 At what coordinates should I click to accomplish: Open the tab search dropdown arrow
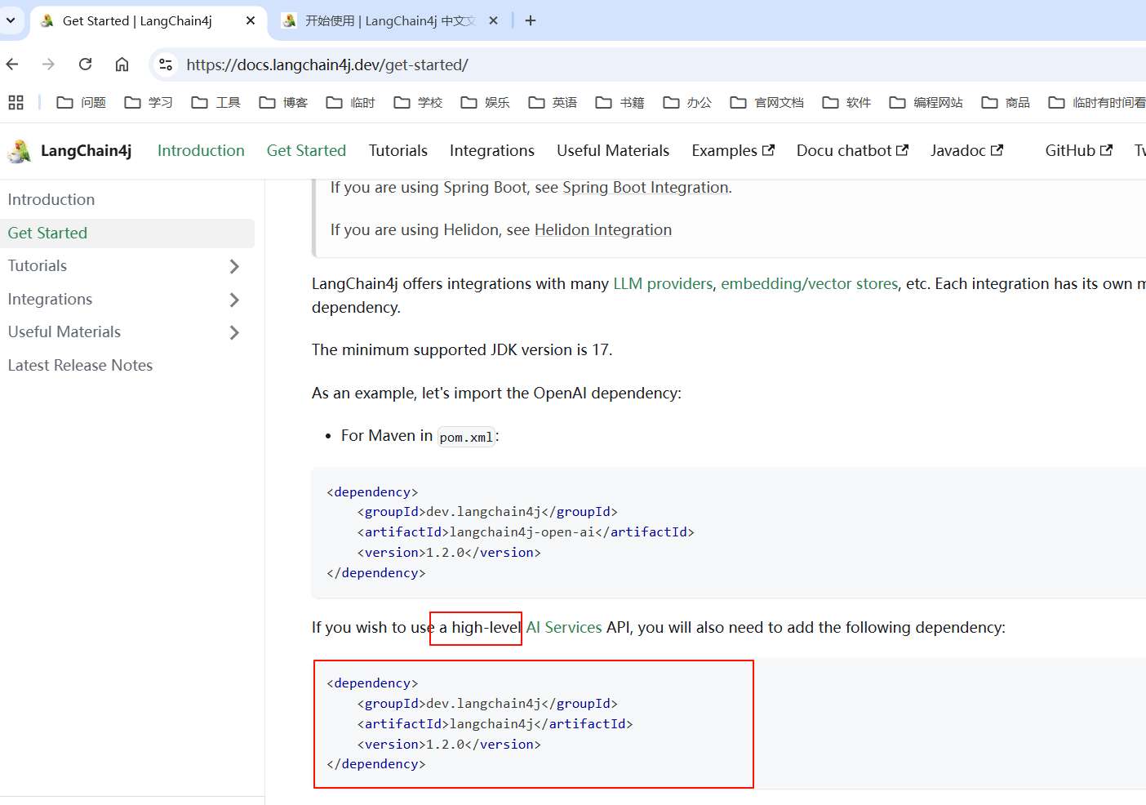click(x=11, y=20)
